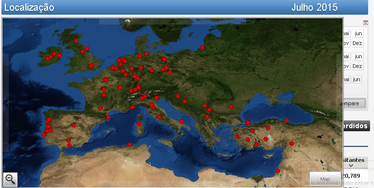Switch the view with the Map button
This screenshot has height=188, width=374.
point(325,179)
